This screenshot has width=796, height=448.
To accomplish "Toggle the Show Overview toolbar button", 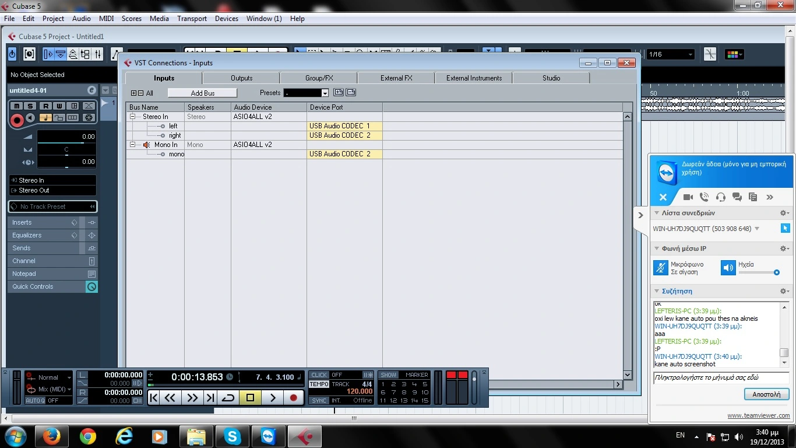I will click(73, 54).
